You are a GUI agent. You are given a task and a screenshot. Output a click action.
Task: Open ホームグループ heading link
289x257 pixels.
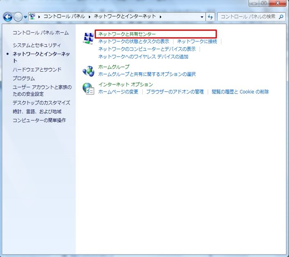(114, 67)
